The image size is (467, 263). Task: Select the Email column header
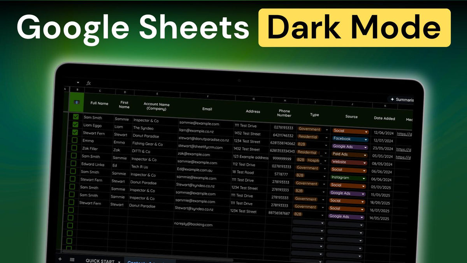(207, 109)
